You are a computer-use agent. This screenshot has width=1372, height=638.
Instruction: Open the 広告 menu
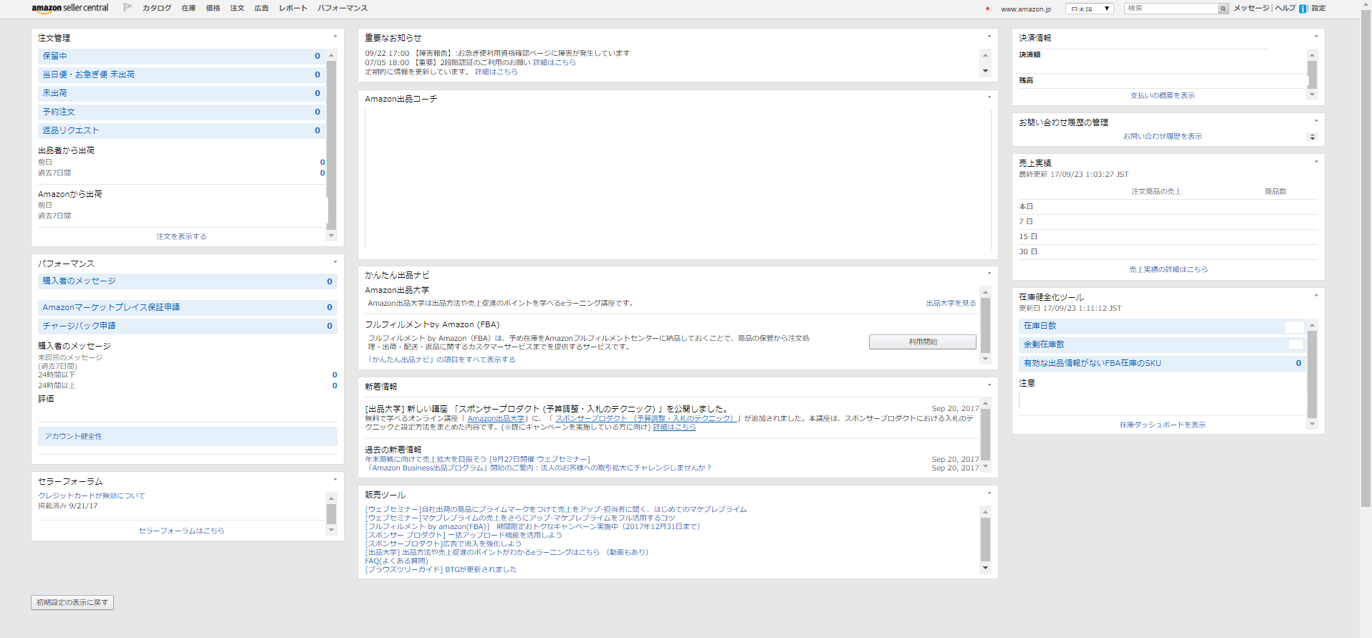(262, 9)
